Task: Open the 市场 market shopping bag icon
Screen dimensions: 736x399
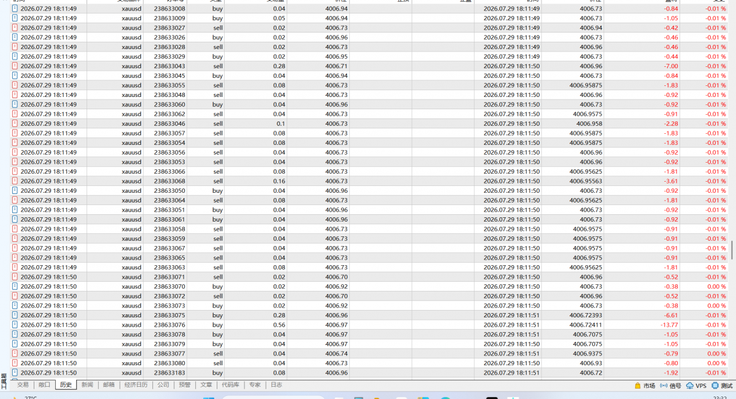Action: click(637, 385)
